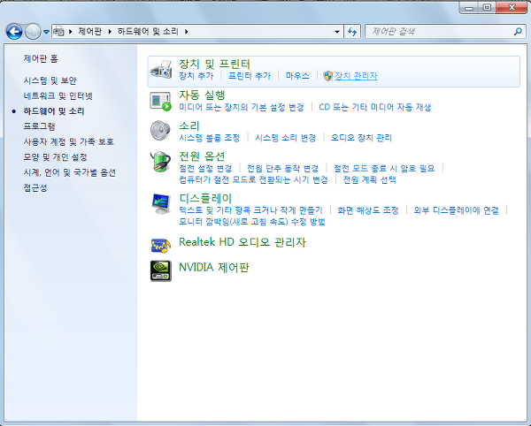
Task: Go to 제어판 홈 in sidebar
Action: (x=41, y=59)
